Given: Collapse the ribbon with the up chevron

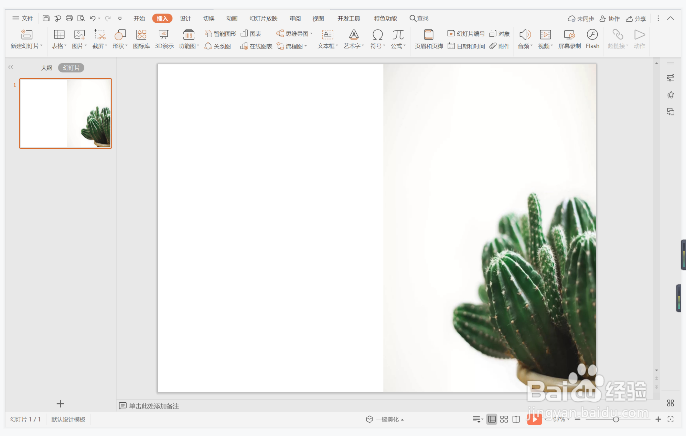Looking at the screenshot, I should [x=671, y=18].
